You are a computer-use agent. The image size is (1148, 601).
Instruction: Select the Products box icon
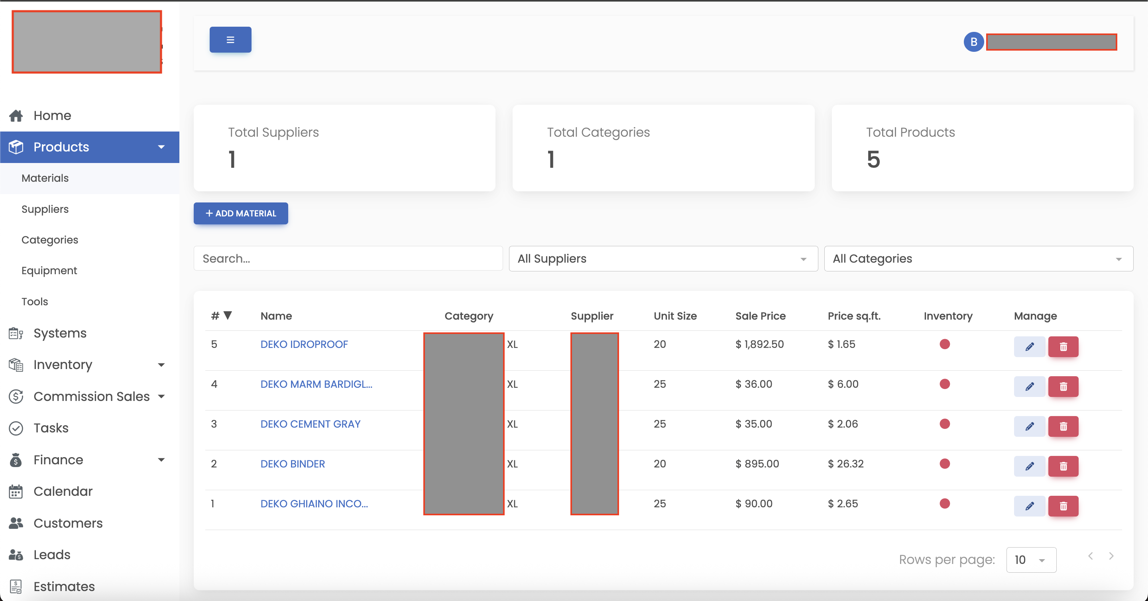coord(16,147)
